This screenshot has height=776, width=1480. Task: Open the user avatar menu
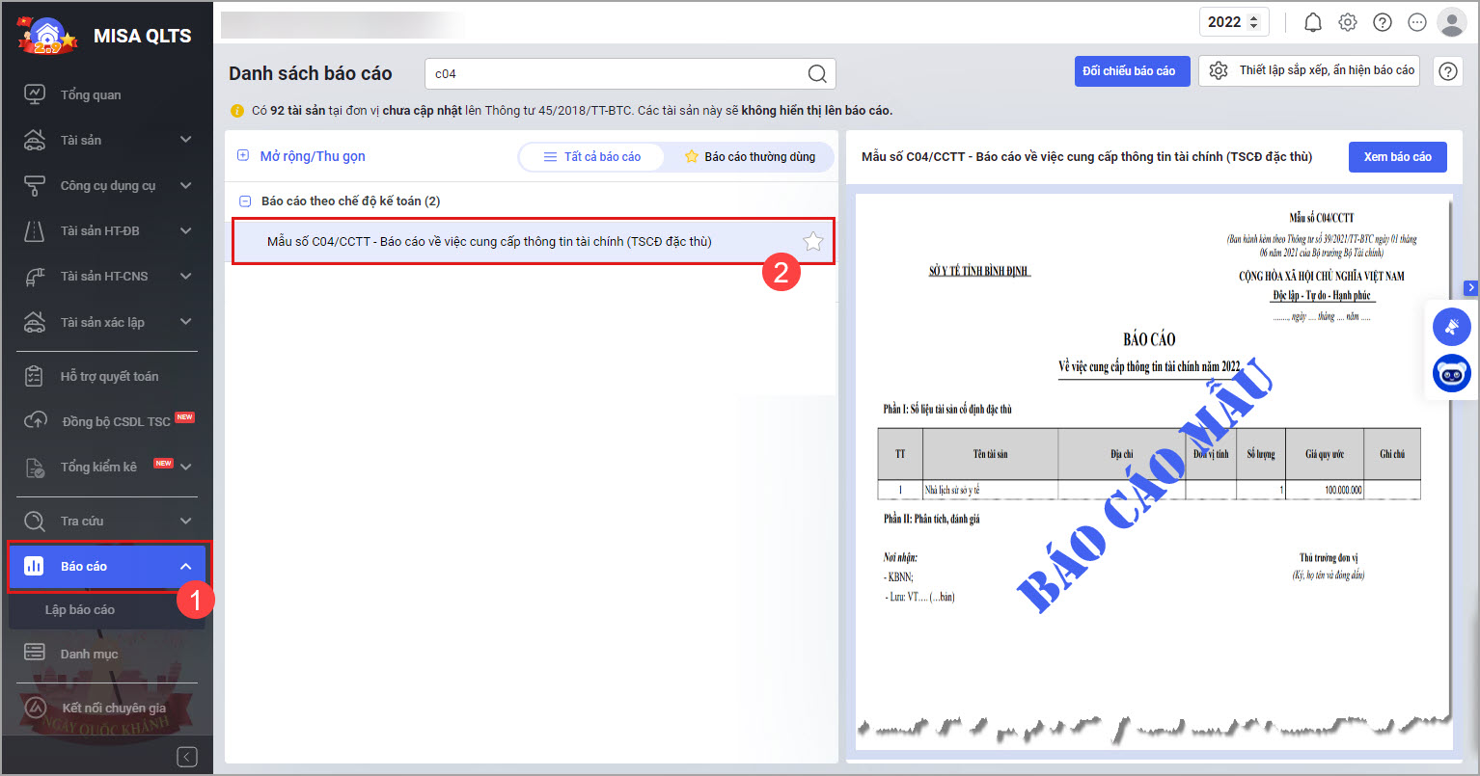1452,22
